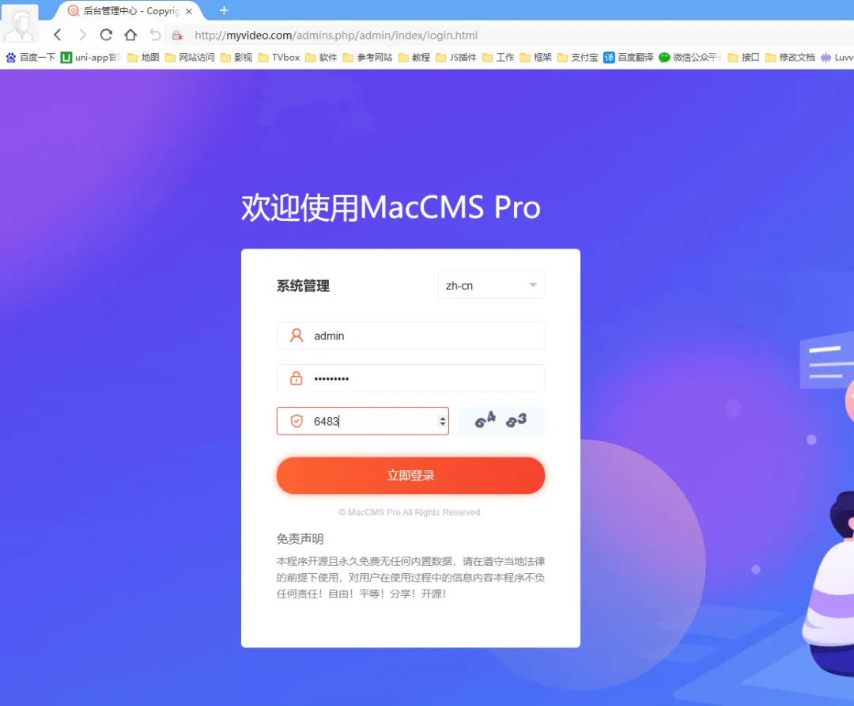
Task: Click the browser back arrow
Action: (x=57, y=35)
